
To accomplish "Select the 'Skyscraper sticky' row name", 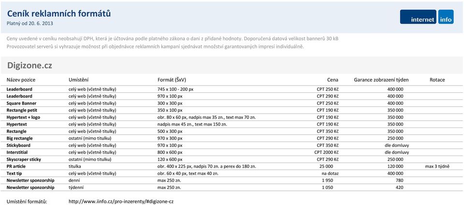I will click(24, 160).
